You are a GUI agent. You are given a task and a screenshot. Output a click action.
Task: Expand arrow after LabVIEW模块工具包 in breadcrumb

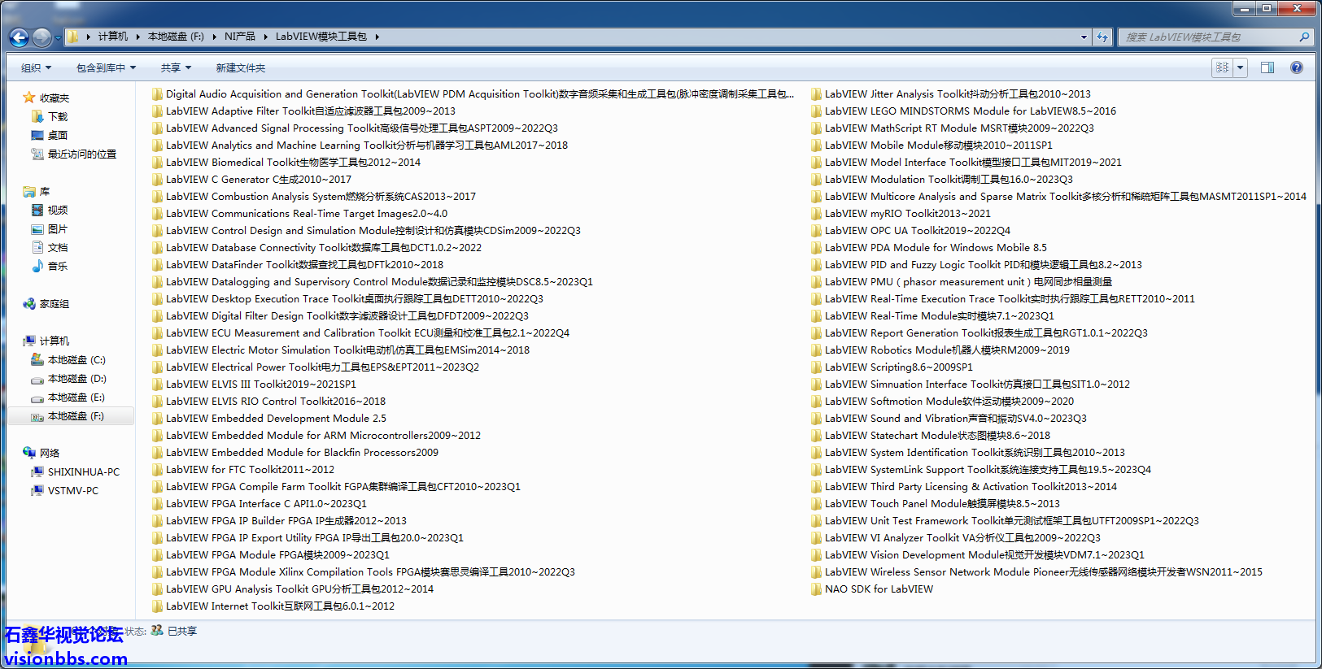click(377, 37)
